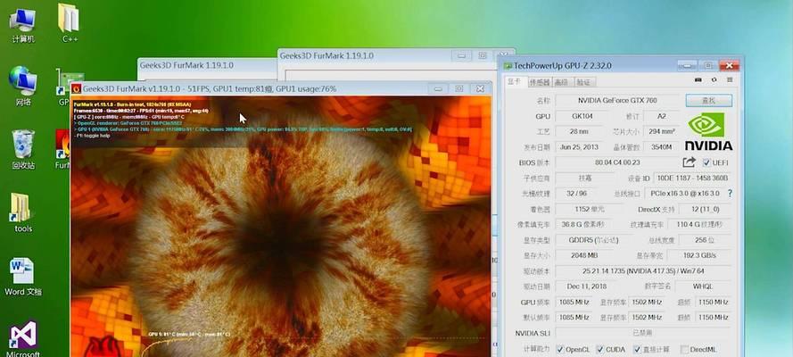
Task: Toggle the CUDA checkbox
Action: 599,350
